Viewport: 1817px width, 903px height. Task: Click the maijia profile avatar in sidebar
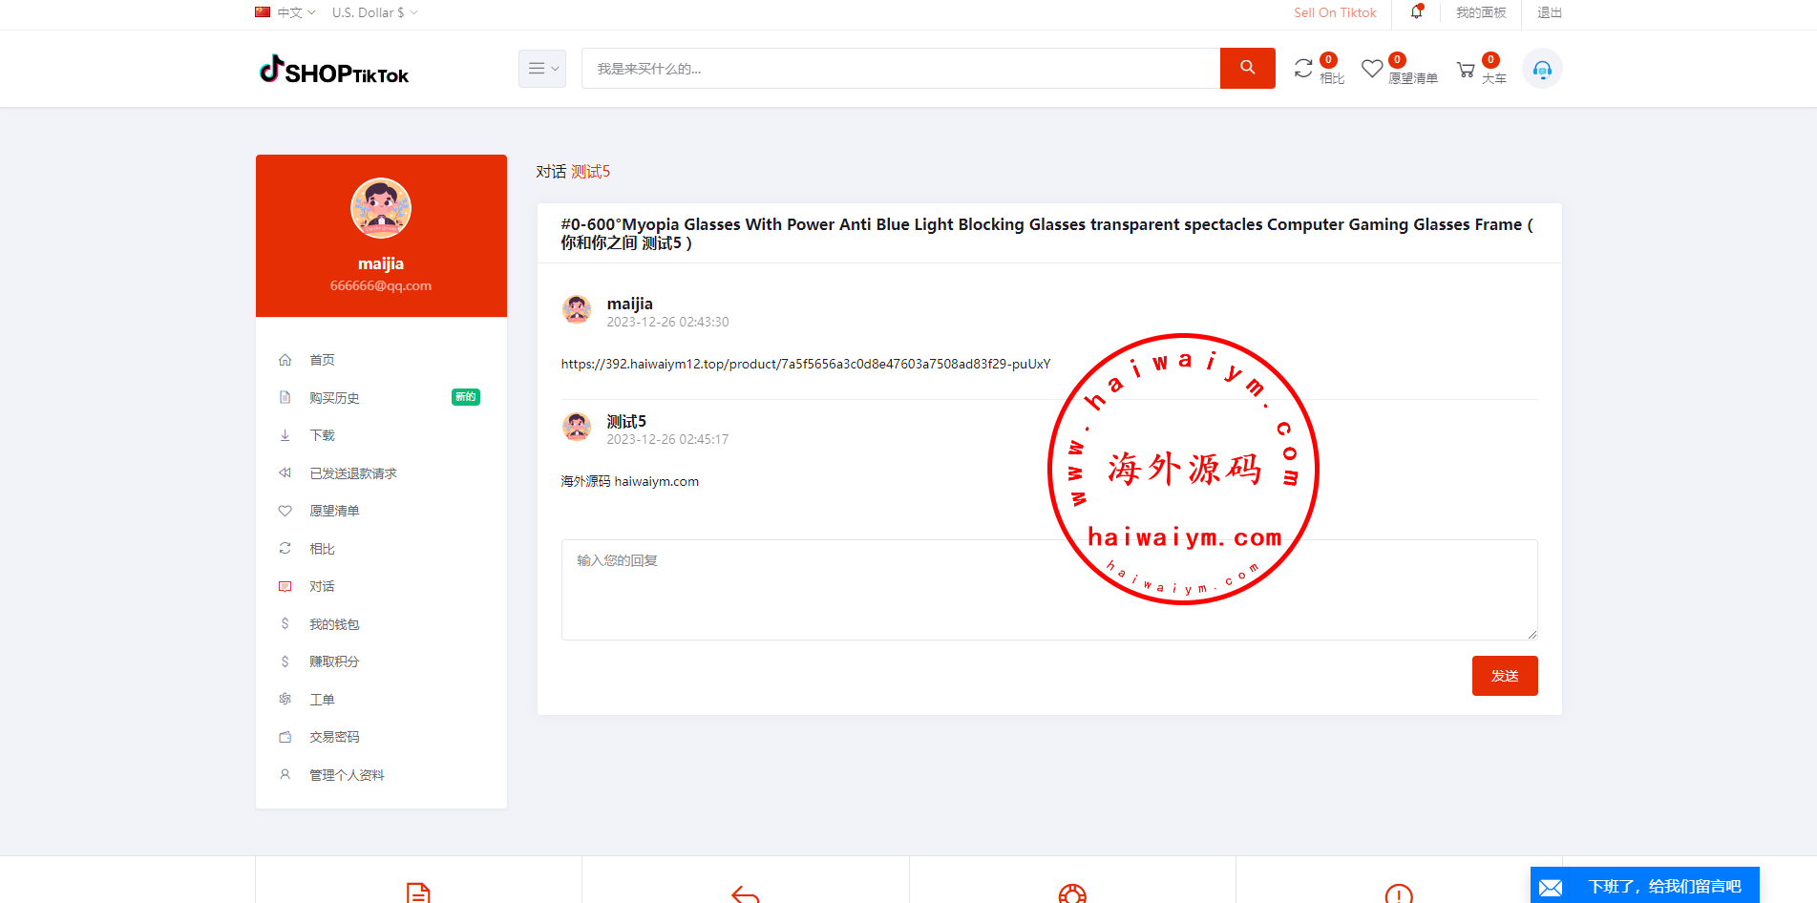381,208
